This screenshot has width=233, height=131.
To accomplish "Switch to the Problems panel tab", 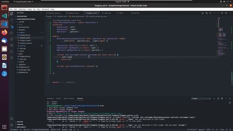I will (x=50, y=99).
